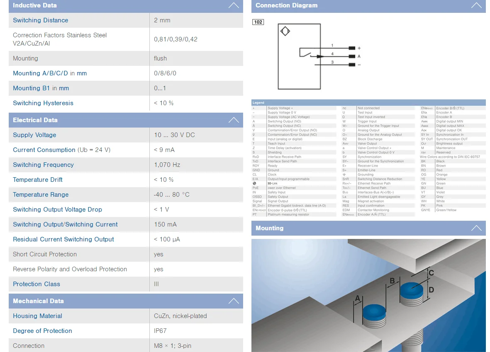Open the Housing Material link
490x352 pixels.
pyautogui.click(x=37, y=316)
